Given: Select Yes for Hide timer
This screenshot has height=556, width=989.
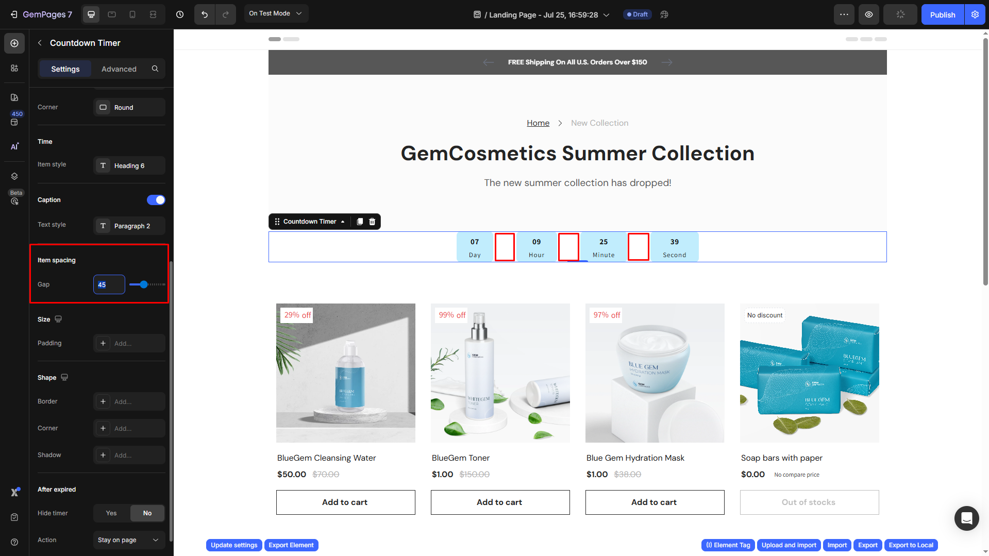Looking at the screenshot, I should (x=111, y=513).
